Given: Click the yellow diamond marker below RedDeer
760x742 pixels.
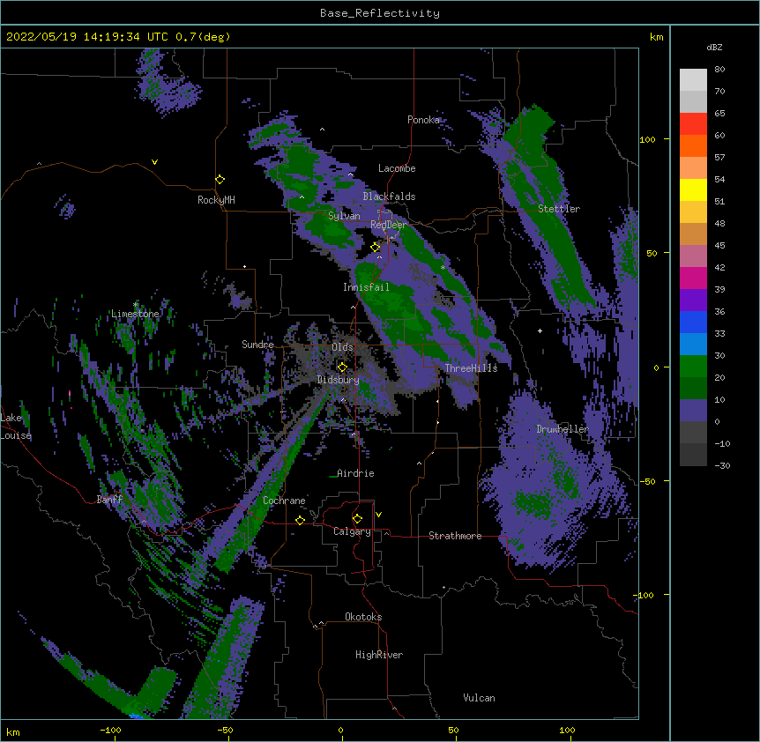Looking at the screenshot, I should click(x=376, y=248).
